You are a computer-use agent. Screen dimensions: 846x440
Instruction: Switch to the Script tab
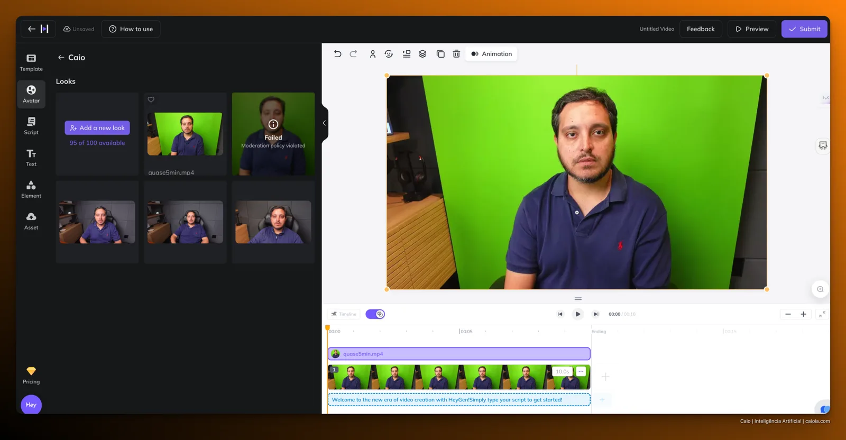click(31, 126)
